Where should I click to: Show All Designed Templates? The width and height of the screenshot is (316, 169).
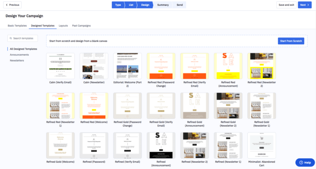point(23,49)
